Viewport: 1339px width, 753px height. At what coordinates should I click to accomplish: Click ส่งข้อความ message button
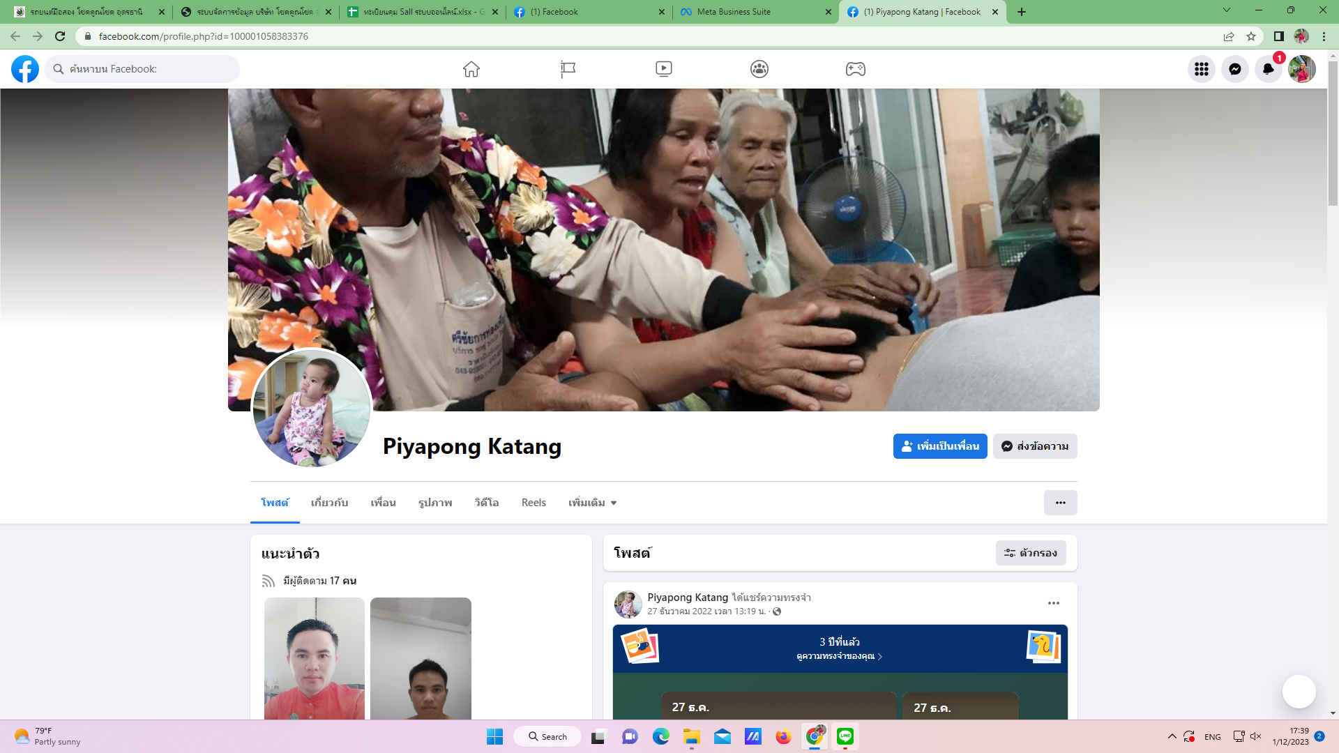(x=1035, y=446)
